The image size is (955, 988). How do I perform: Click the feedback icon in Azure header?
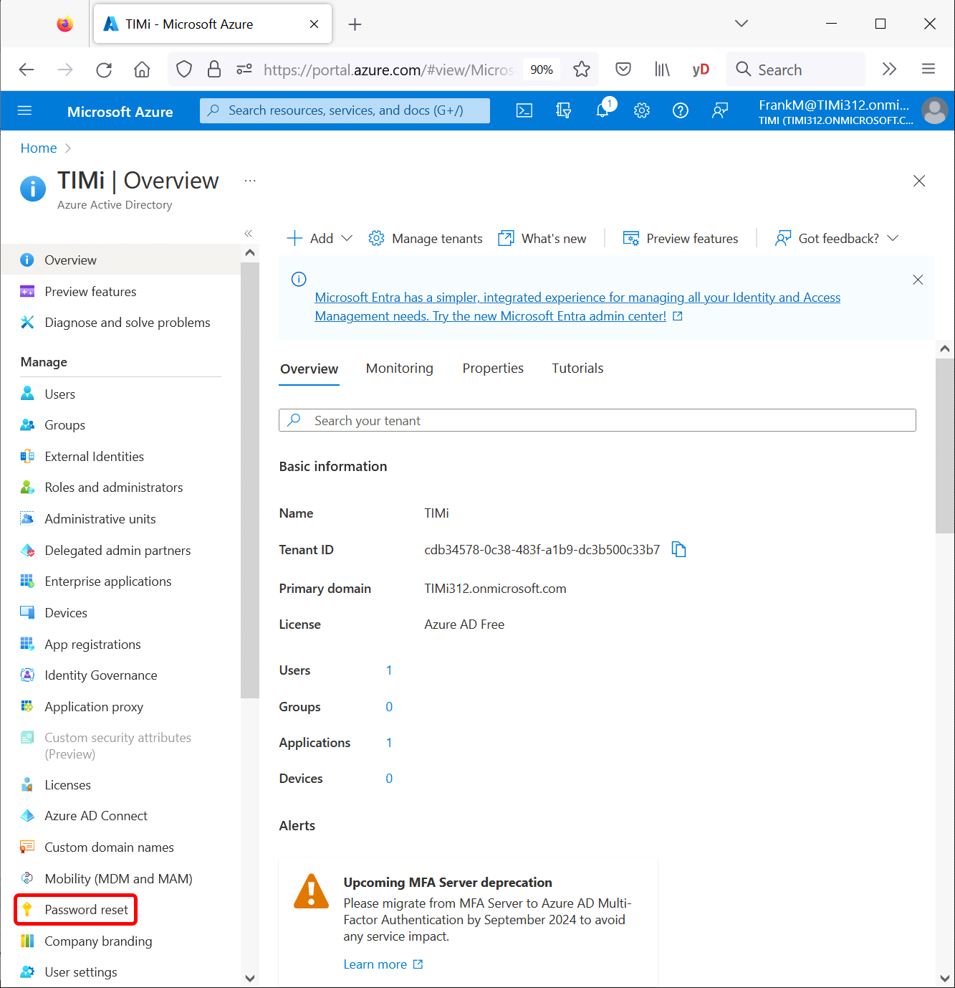720,110
